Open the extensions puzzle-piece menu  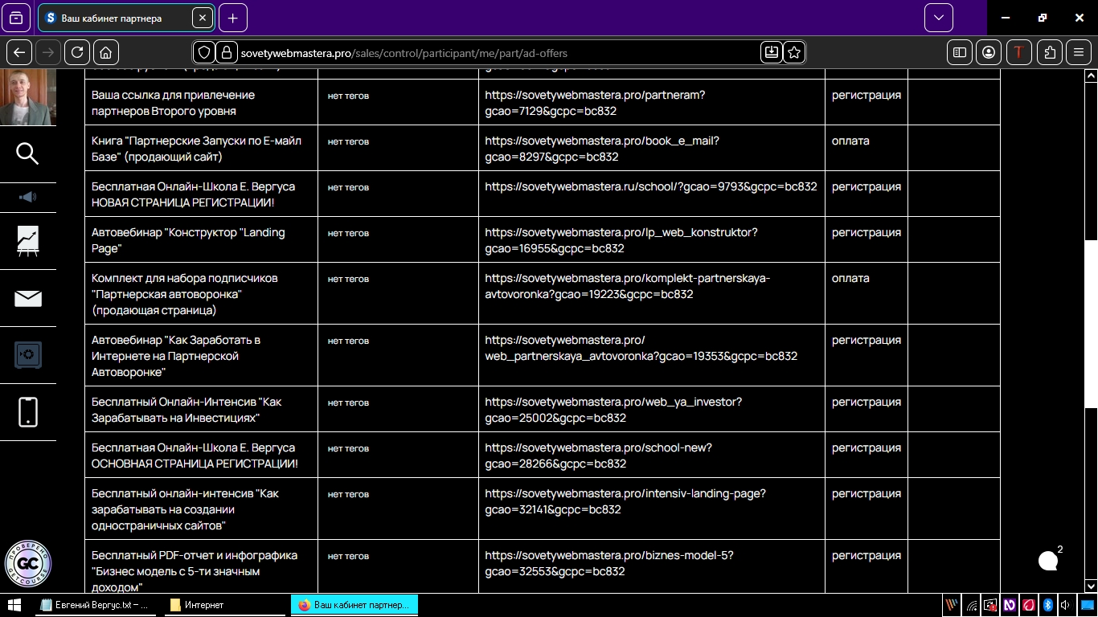point(1049,53)
